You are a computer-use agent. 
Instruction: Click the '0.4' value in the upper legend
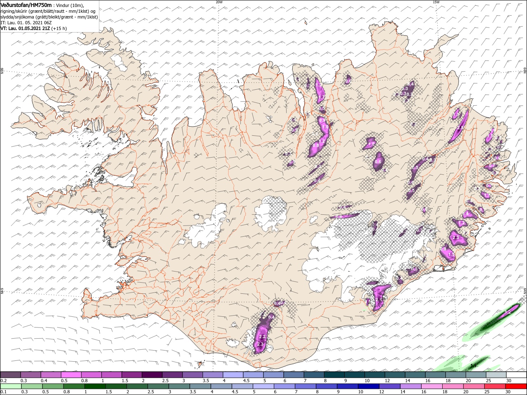[43, 381]
